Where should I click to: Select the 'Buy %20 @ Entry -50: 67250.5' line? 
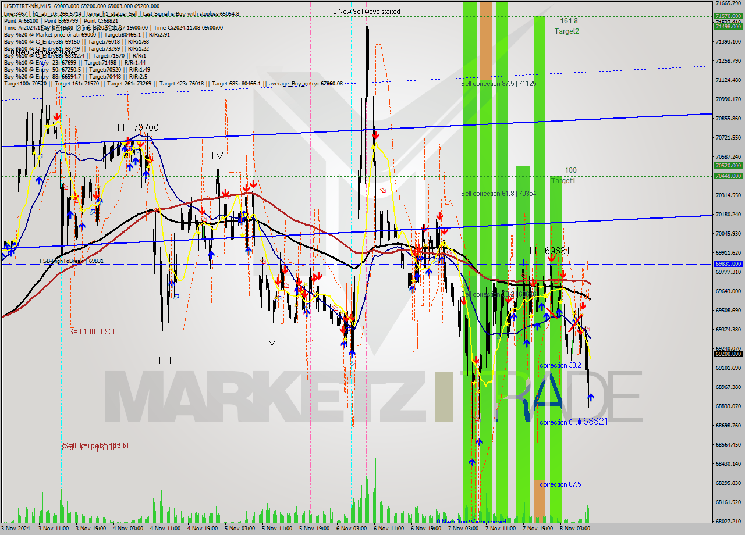tap(77, 69)
